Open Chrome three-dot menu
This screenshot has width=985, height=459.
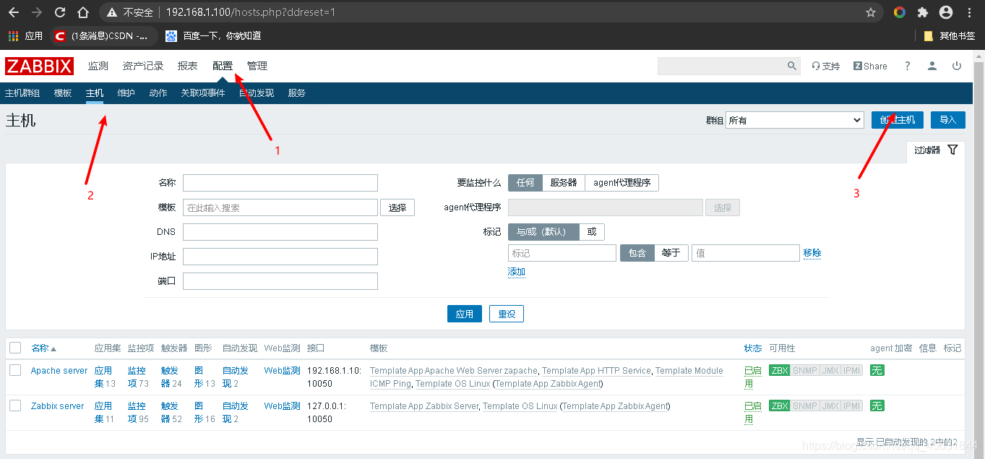pos(971,12)
